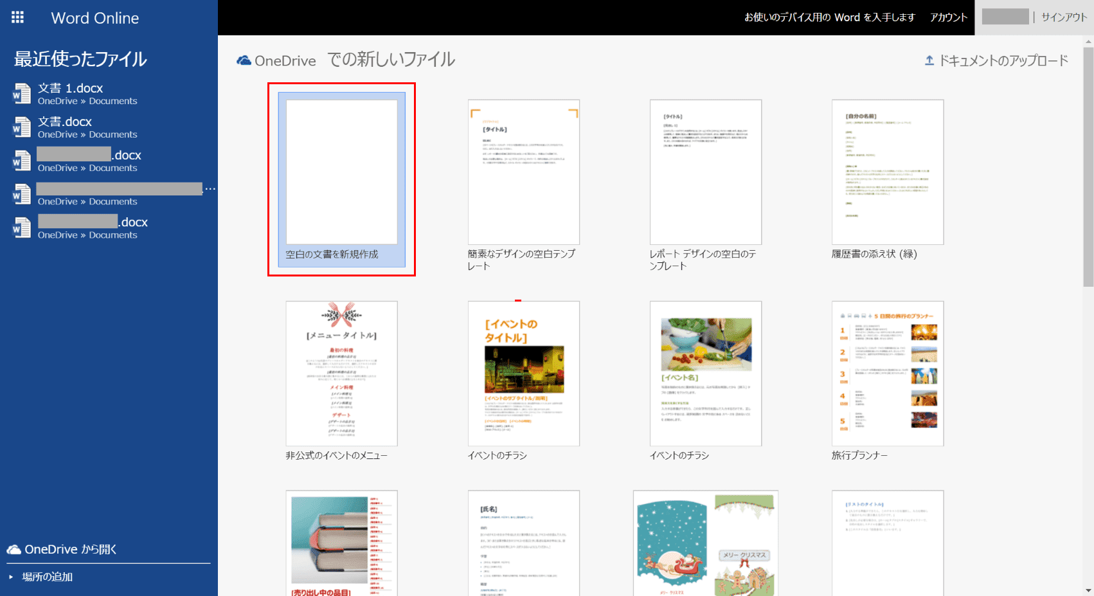The height and width of the screenshot is (596, 1094).
Task: Click the Word icon beside 文書 1.docx
Action: click(22, 94)
